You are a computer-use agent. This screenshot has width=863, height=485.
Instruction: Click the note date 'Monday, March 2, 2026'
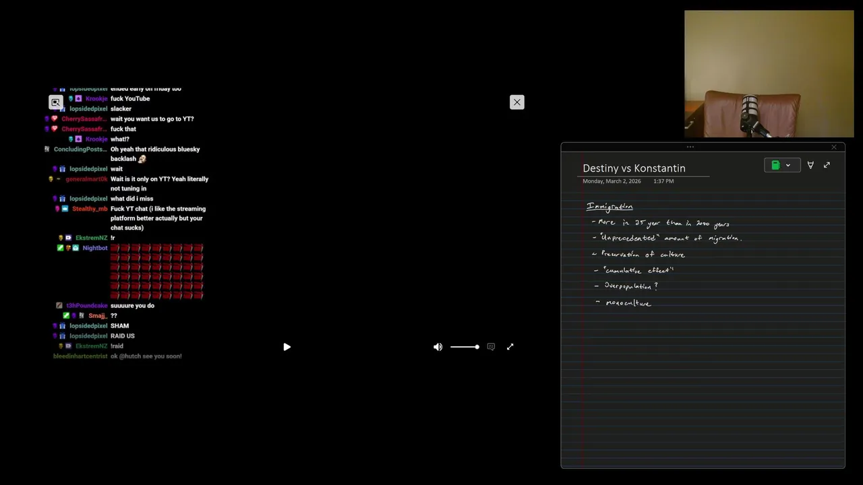[612, 181]
